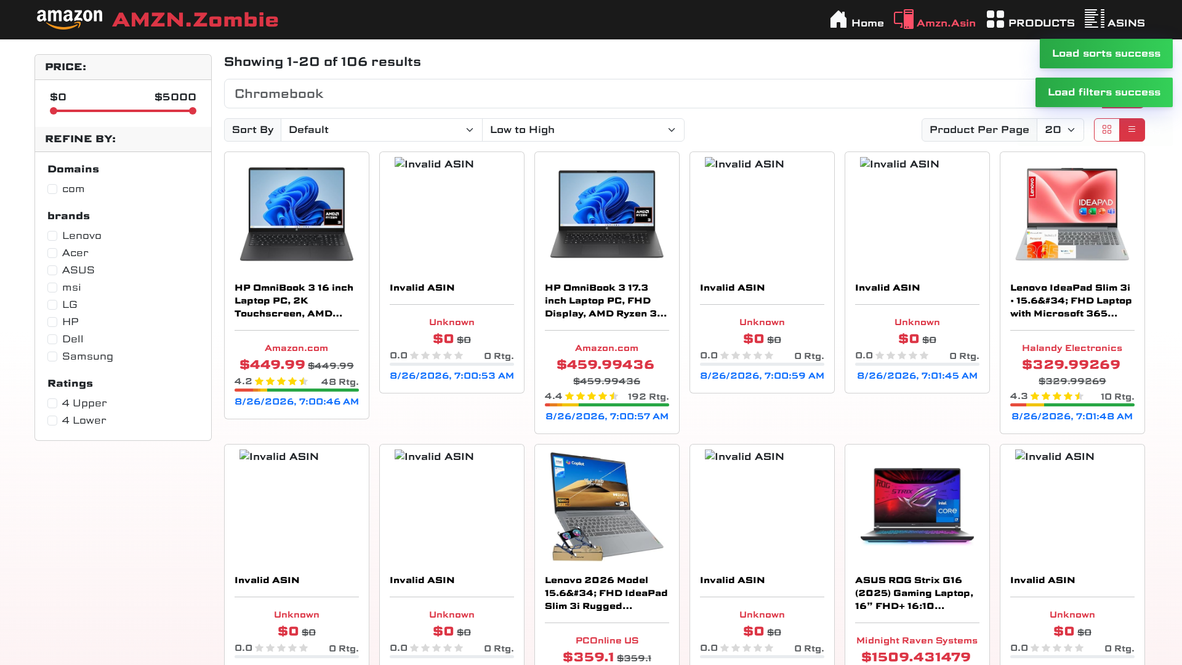Viewport: 1182px width, 665px height.
Task: Check the HP brand filter
Action: tap(52, 322)
